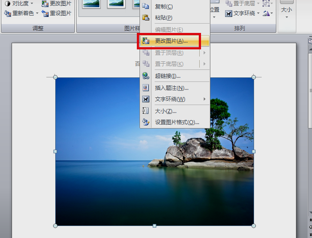Choose 大小(Z)... from the context menu
The height and width of the screenshot is (238, 312).
(175, 111)
